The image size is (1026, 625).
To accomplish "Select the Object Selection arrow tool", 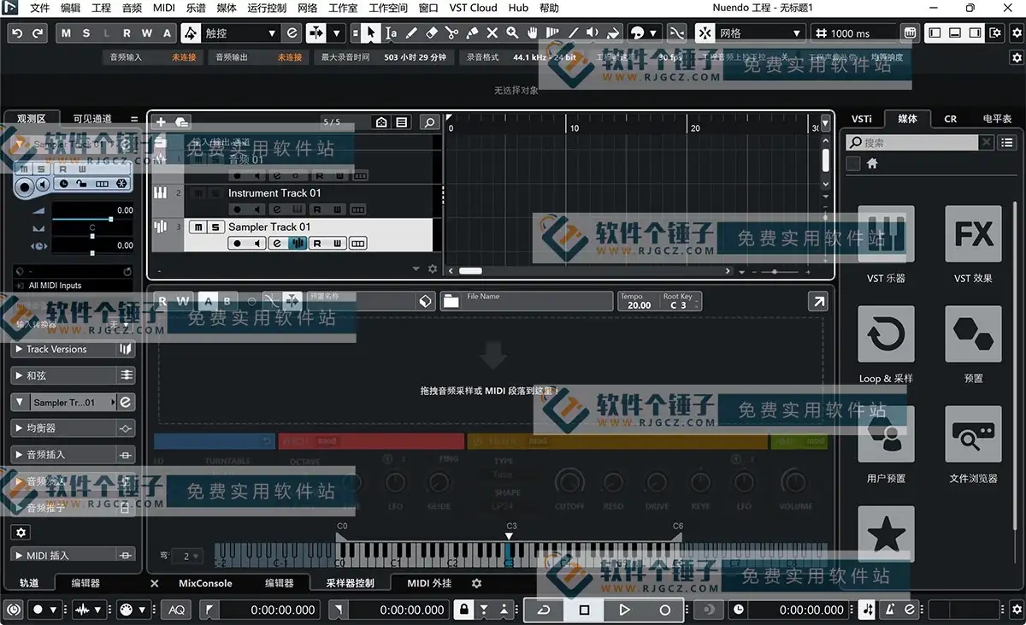I will tap(370, 33).
